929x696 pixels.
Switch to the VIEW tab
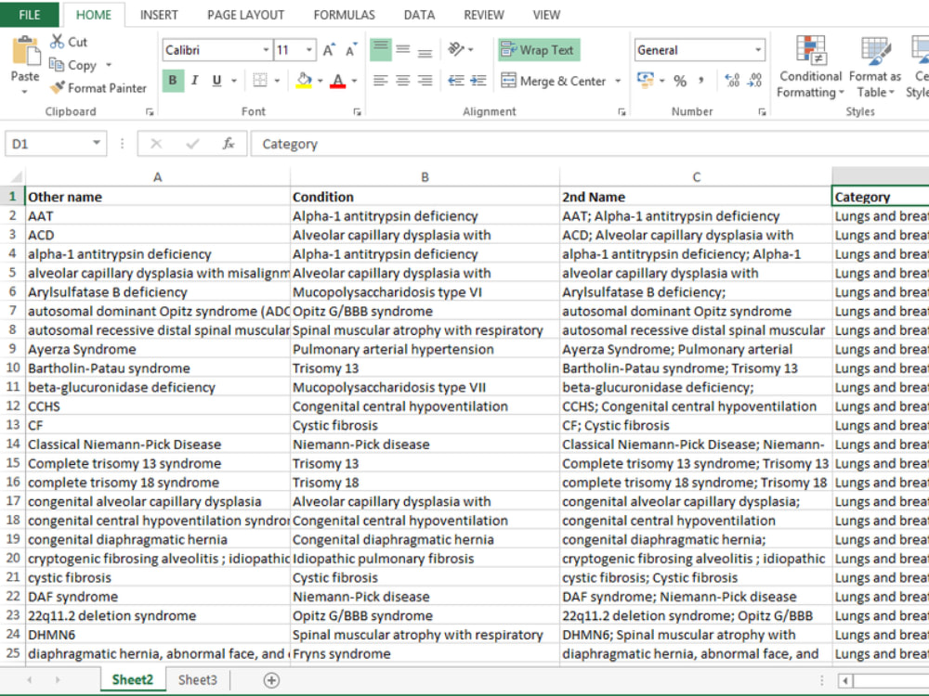[x=546, y=15]
